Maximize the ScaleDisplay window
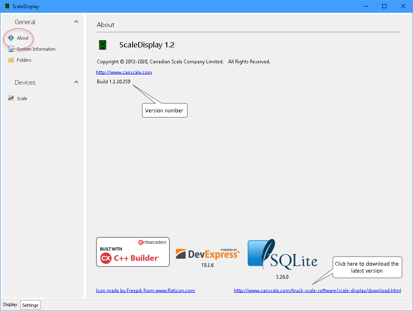The height and width of the screenshot is (311, 413). [384, 6]
